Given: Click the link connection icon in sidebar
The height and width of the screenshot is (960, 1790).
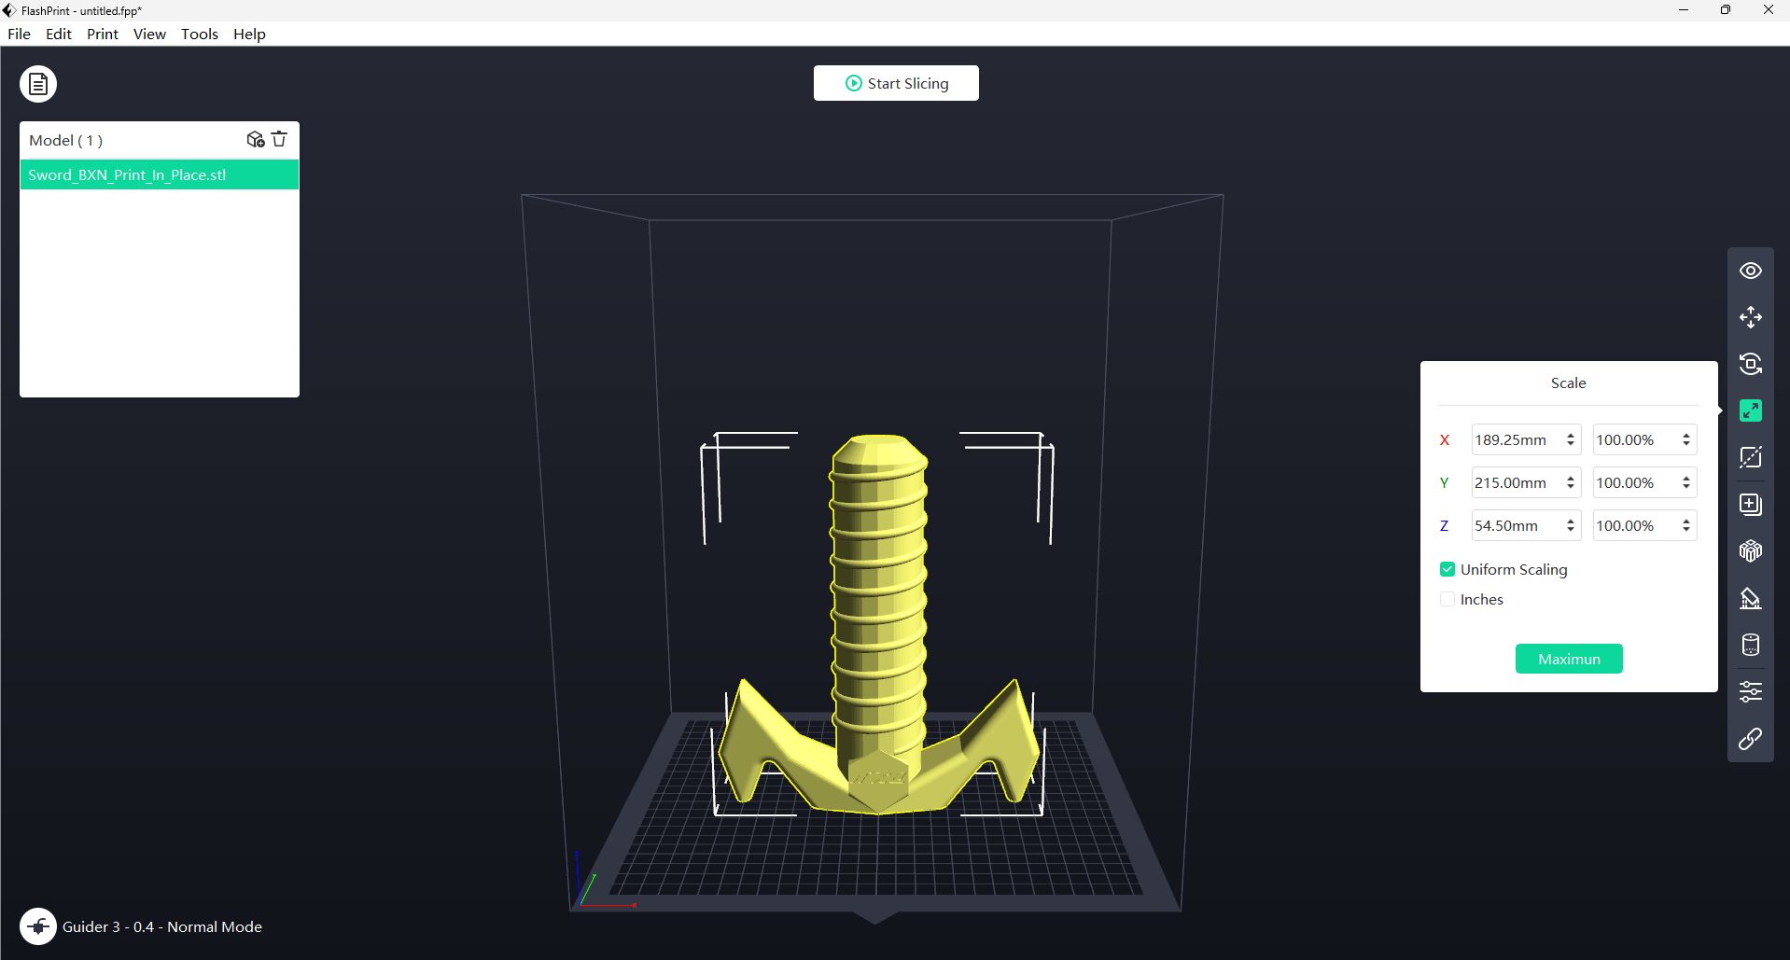Looking at the screenshot, I should click(x=1750, y=739).
